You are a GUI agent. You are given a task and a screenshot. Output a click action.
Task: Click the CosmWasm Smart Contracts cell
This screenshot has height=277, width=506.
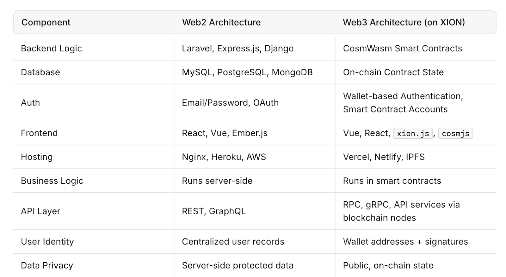402,49
